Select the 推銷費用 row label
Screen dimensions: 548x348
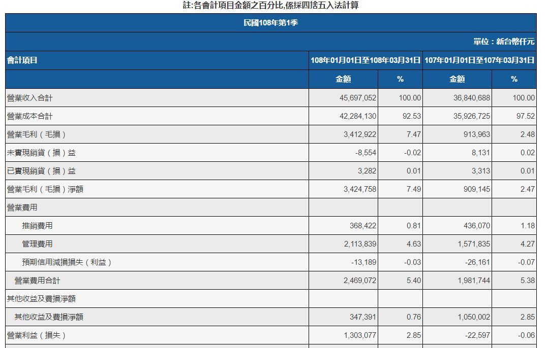[x=37, y=226]
